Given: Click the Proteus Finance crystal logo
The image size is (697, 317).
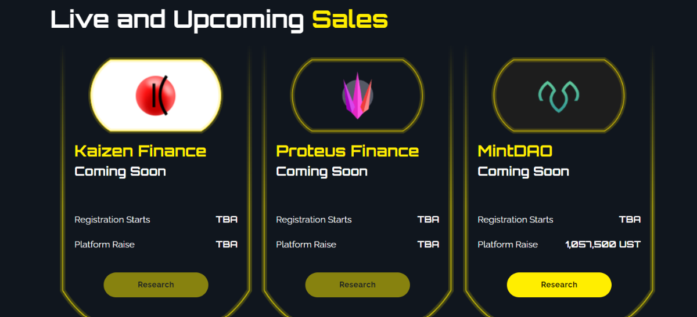Looking at the screenshot, I should tap(357, 96).
